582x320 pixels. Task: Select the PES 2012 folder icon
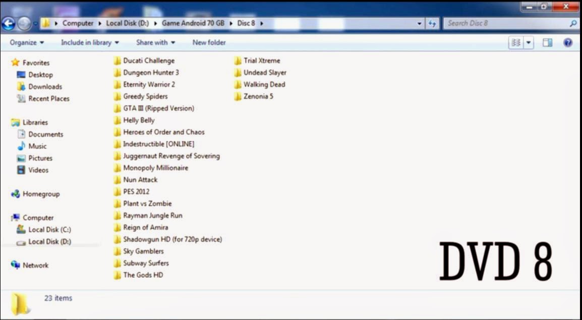118,192
